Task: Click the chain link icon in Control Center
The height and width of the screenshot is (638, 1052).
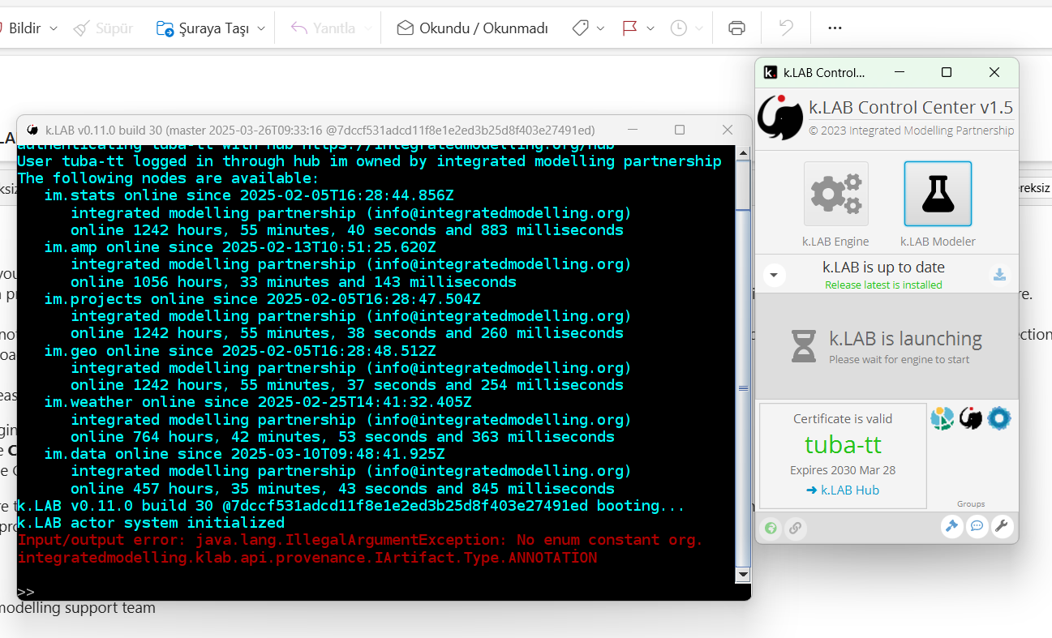Action: click(x=796, y=529)
